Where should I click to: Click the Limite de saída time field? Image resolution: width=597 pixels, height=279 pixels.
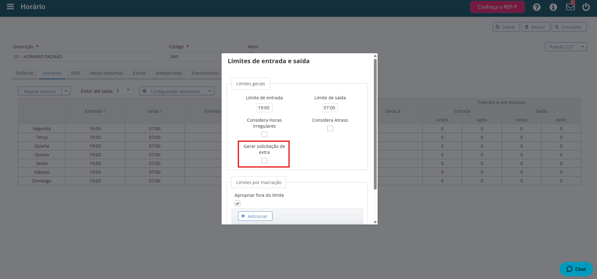click(330, 108)
